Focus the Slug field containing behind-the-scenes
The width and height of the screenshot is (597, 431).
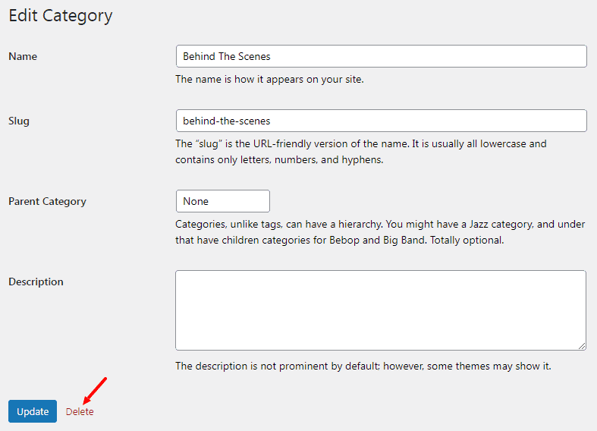tap(381, 121)
